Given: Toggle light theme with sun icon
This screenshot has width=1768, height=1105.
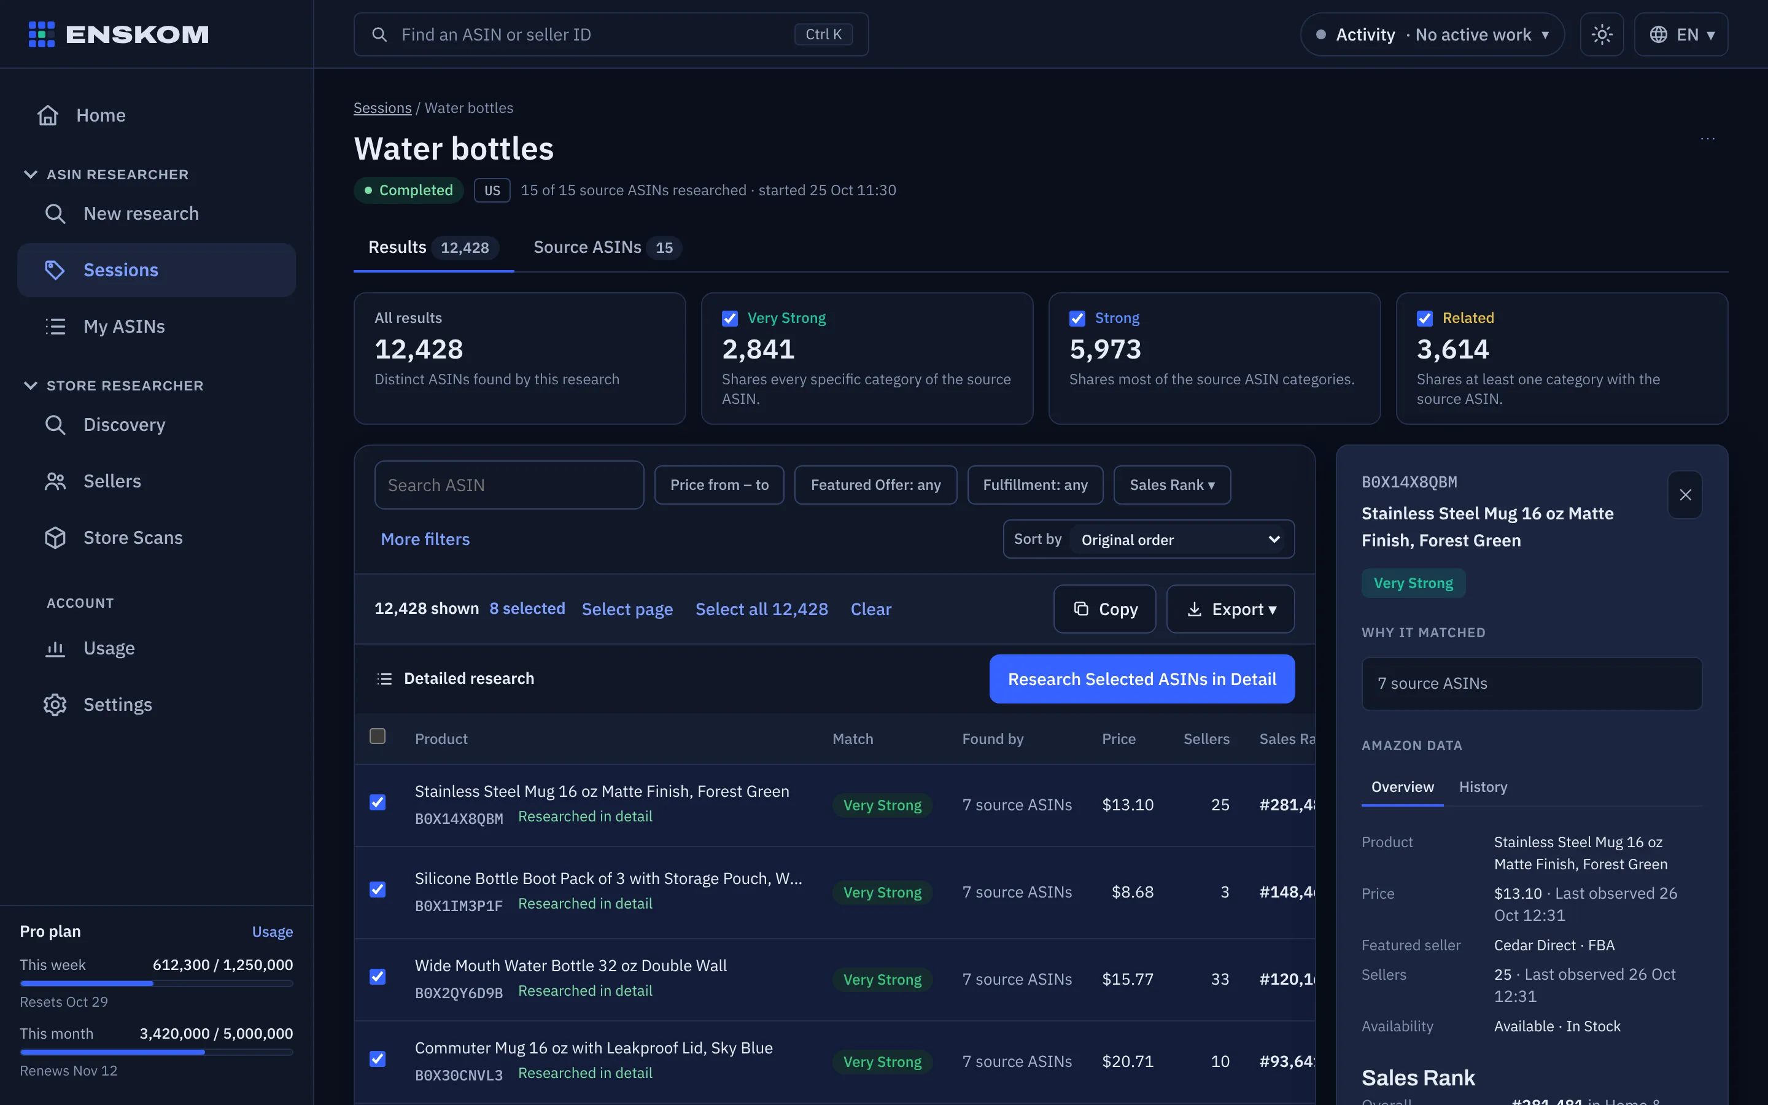Looking at the screenshot, I should point(1602,34).
